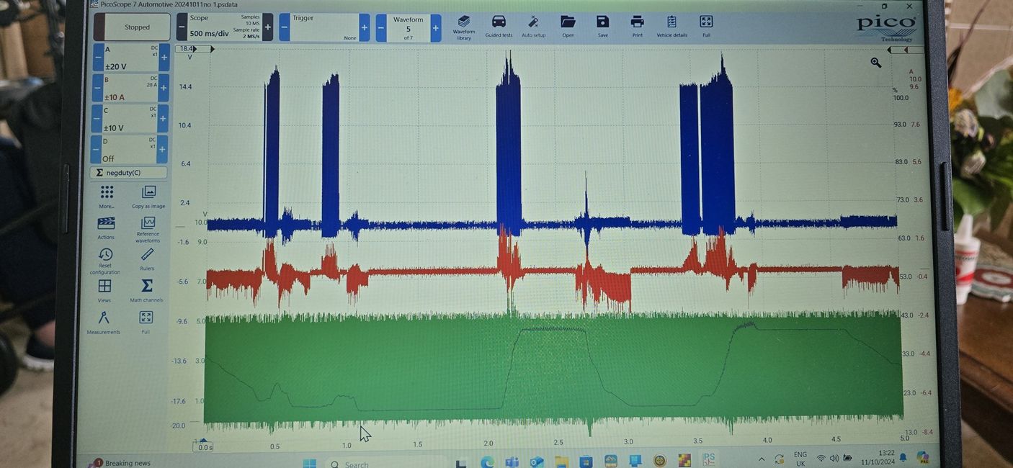Viewport: 1013px width, 468px height.
Task: Click the Trigger plus button
Action: tap(364, 27)
